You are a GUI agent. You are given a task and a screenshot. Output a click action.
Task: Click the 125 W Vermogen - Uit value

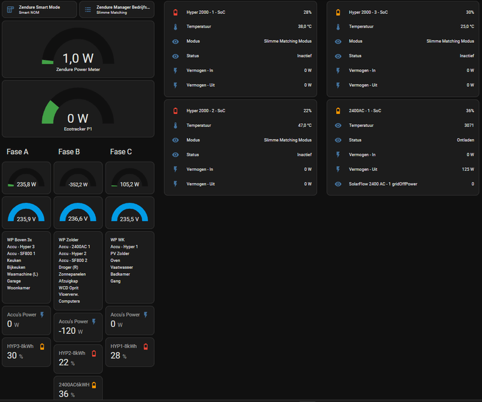(x=468, y=170)
